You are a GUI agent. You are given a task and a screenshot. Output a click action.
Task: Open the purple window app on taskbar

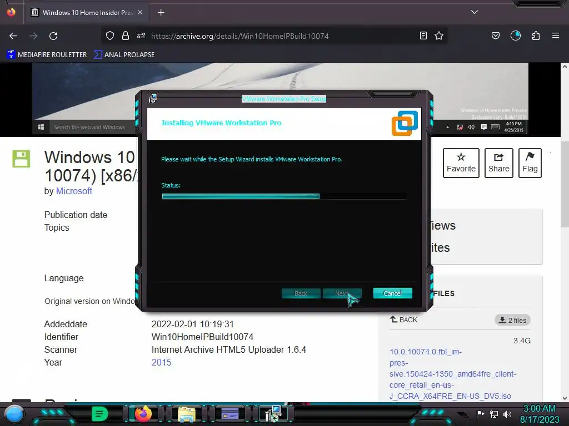pyautogui.click(x=230, y=414)
